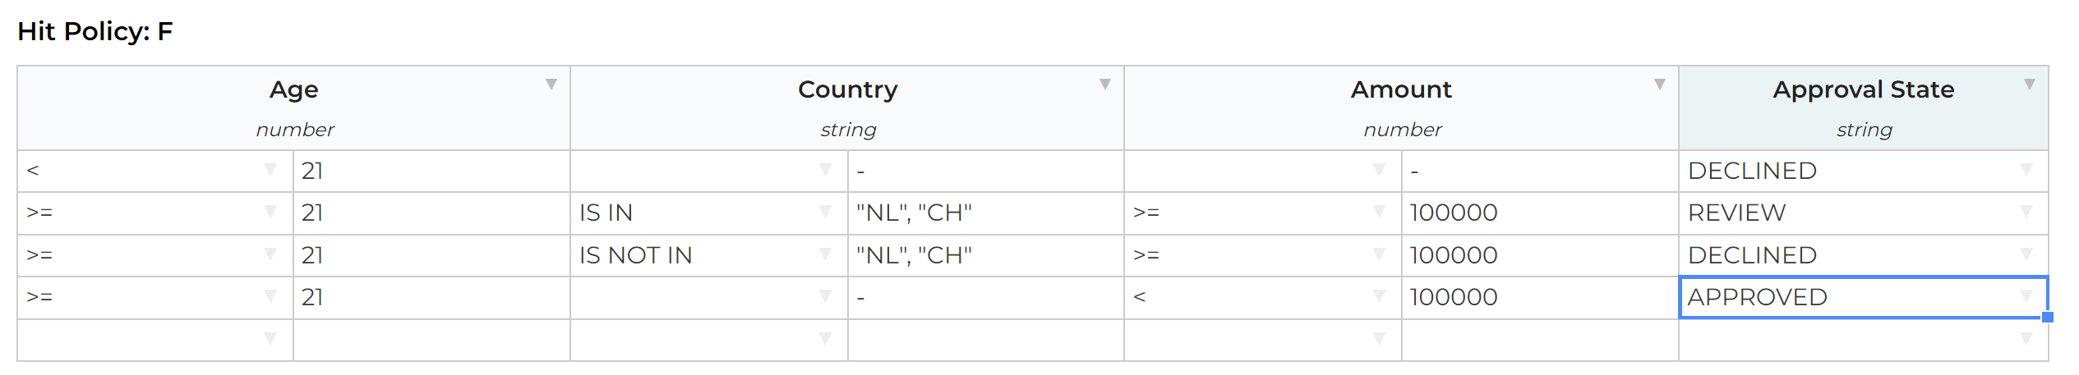The height and width of the screenshot is (375, 2079).
Task: Grab the blue fill handle on APPROVED cell
Action: pyautogui.click(x=2047, y=318)
